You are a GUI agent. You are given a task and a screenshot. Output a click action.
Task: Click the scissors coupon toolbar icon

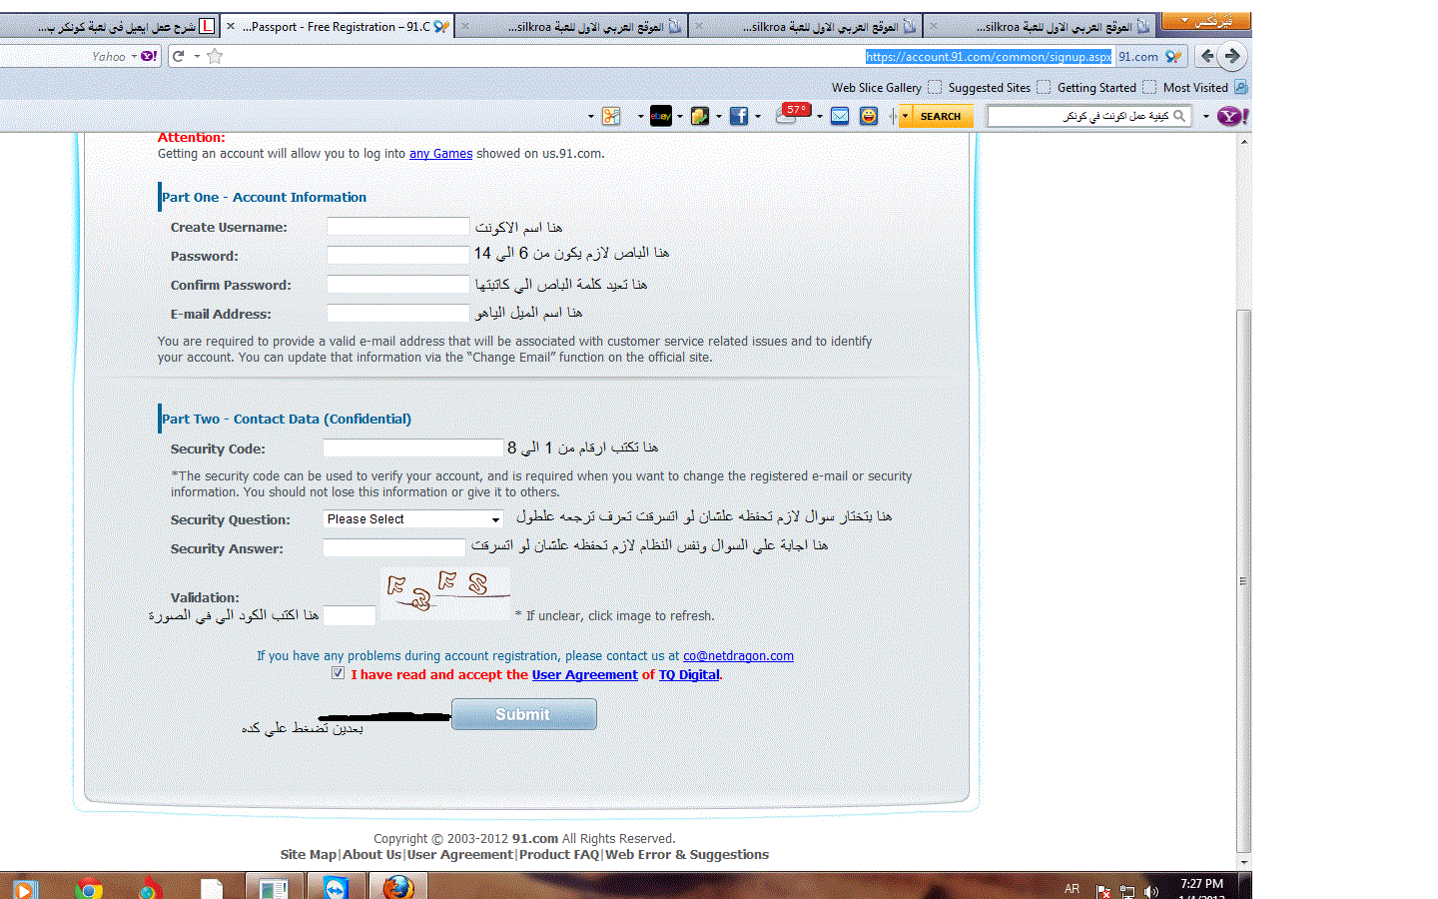(x=611, y=116)
